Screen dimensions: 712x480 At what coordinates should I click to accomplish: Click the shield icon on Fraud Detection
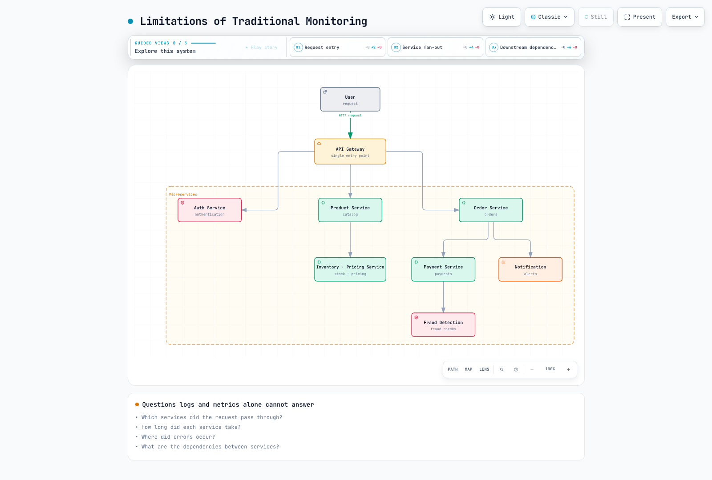tap(416, 317)
